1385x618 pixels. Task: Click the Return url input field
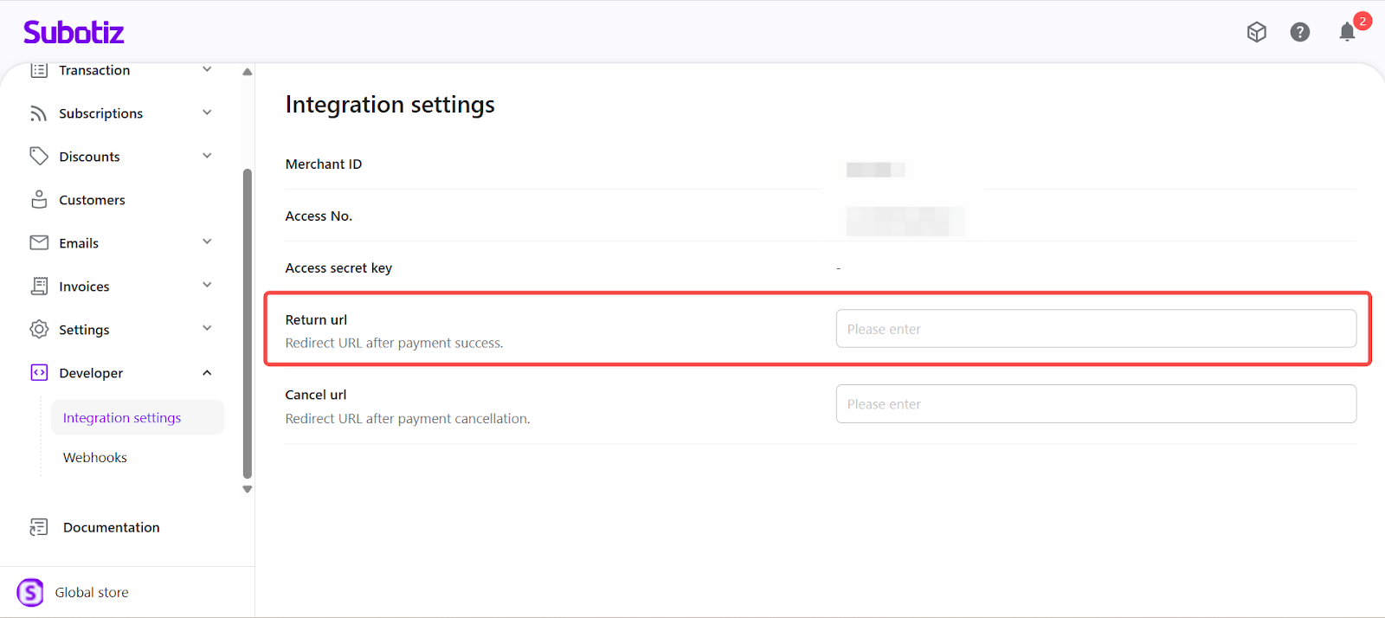click(x=1095, y=329)
